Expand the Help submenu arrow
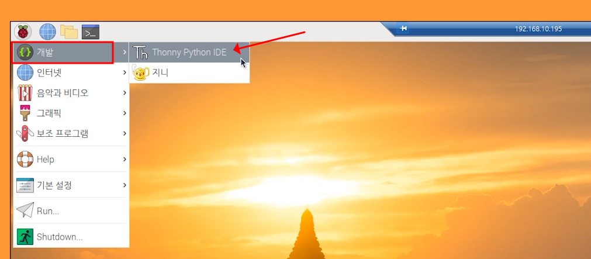The height and width of the screenshot is (259, 591). pyautogui.click(x=125, y=159)
